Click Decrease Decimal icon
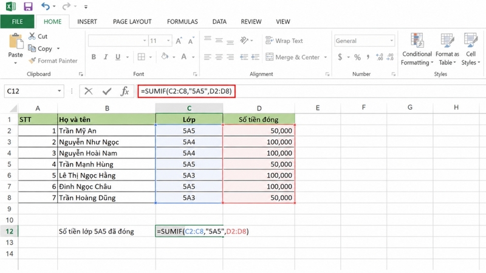The height and width of the screenshot is (273, 486). click(390, 57)
